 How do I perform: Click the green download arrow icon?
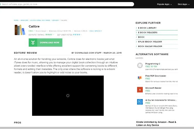click(33, 43)
